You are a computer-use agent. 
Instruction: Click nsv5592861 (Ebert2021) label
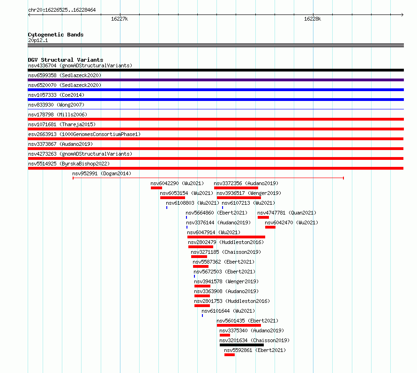(255, 350)
